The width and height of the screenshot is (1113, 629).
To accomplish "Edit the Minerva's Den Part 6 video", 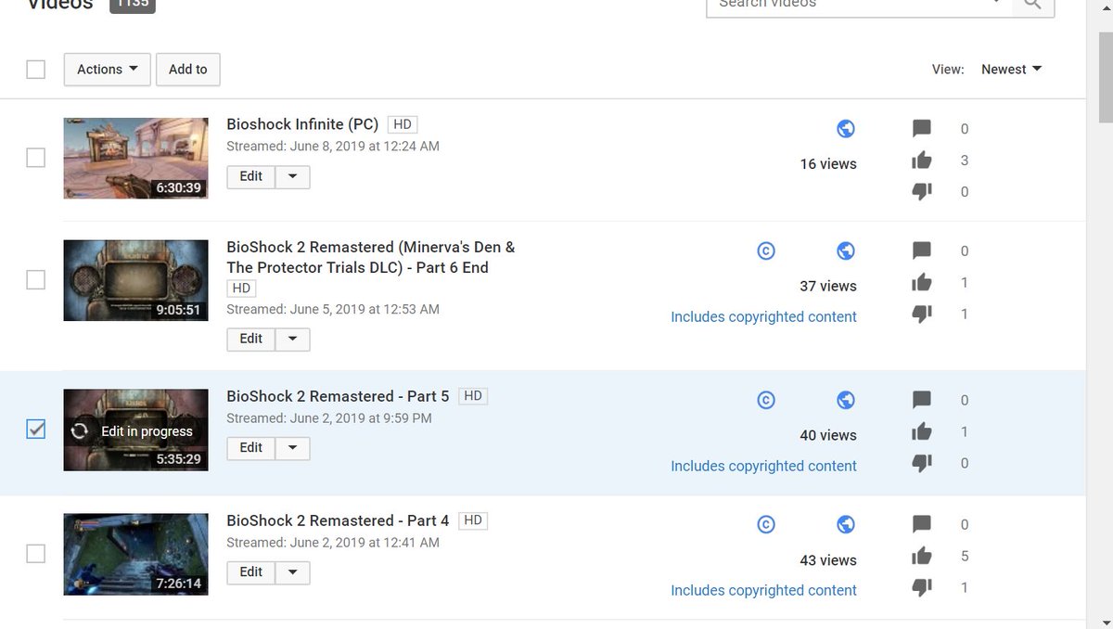I will click(251, 339).
